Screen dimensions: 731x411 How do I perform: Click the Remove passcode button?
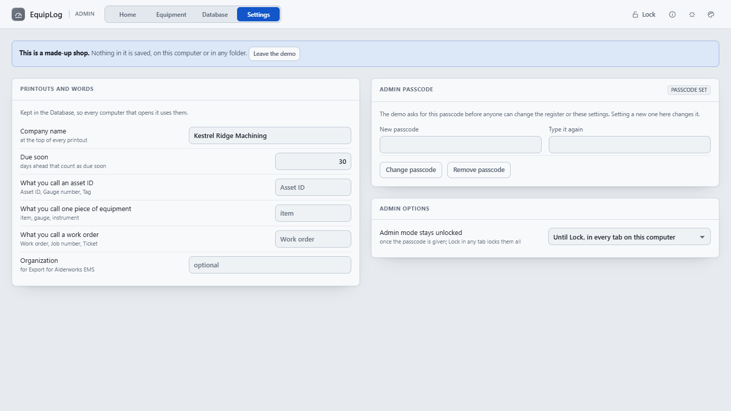[479, 170]
